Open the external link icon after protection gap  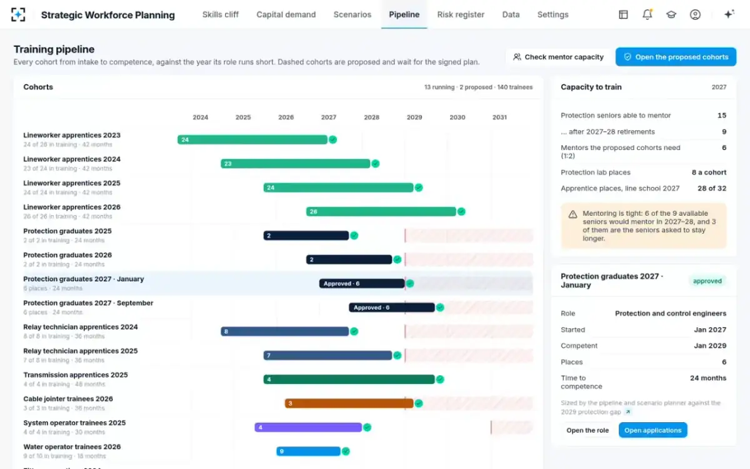[x=628, y=412]
